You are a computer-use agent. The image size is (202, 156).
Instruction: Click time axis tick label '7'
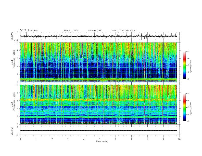click(x=132, y=139)
